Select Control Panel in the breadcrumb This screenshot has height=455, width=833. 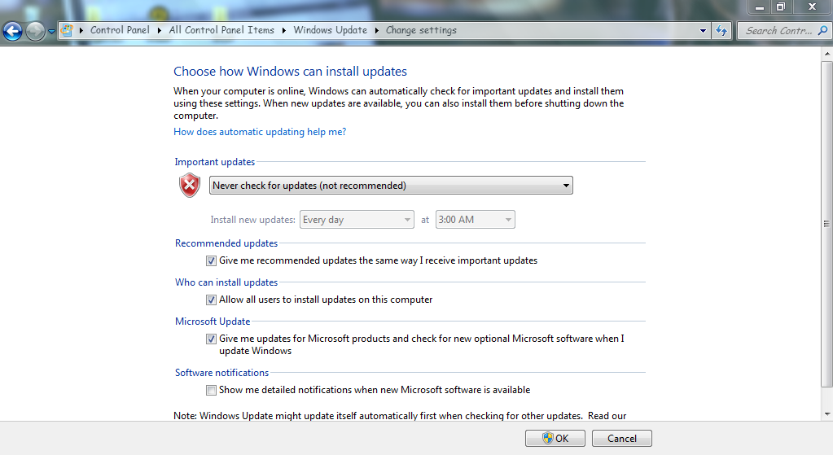tap(120, 30)
